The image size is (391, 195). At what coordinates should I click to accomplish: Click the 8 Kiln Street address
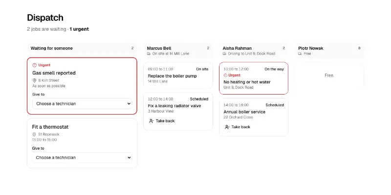(49, 80)
